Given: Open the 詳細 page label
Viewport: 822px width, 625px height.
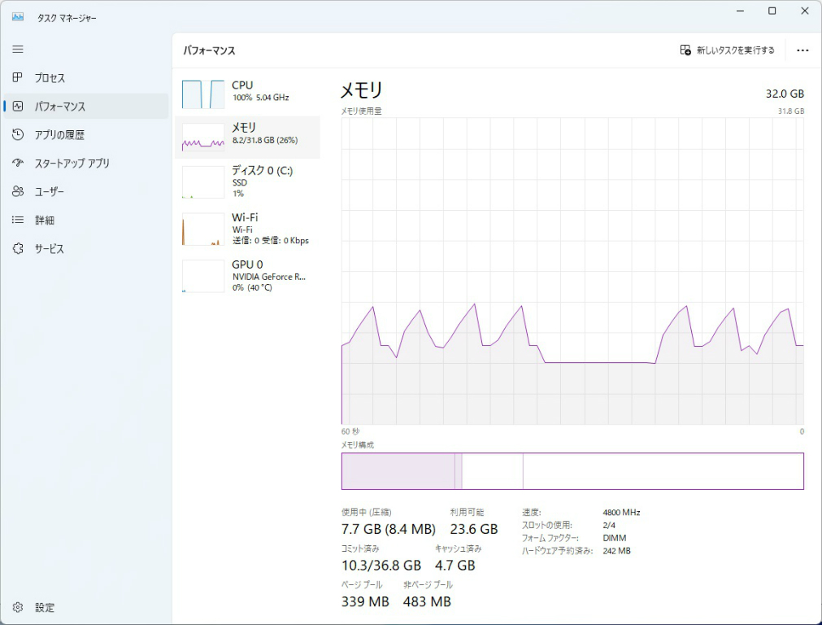Looking at the screenshot, I should (45, 220).
